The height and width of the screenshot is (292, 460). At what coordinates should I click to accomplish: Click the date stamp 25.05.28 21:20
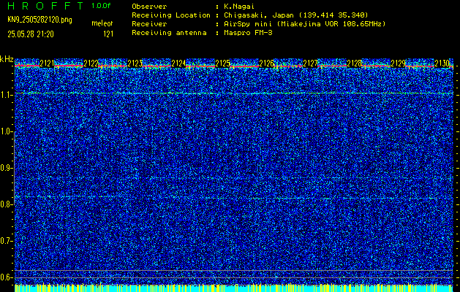31,34
